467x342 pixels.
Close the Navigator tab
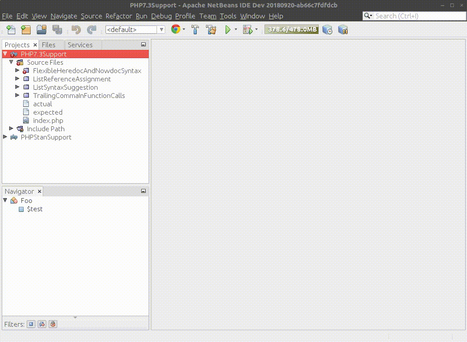point(39,191)
